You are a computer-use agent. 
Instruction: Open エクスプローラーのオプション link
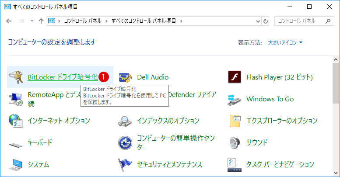pos(282,121)
